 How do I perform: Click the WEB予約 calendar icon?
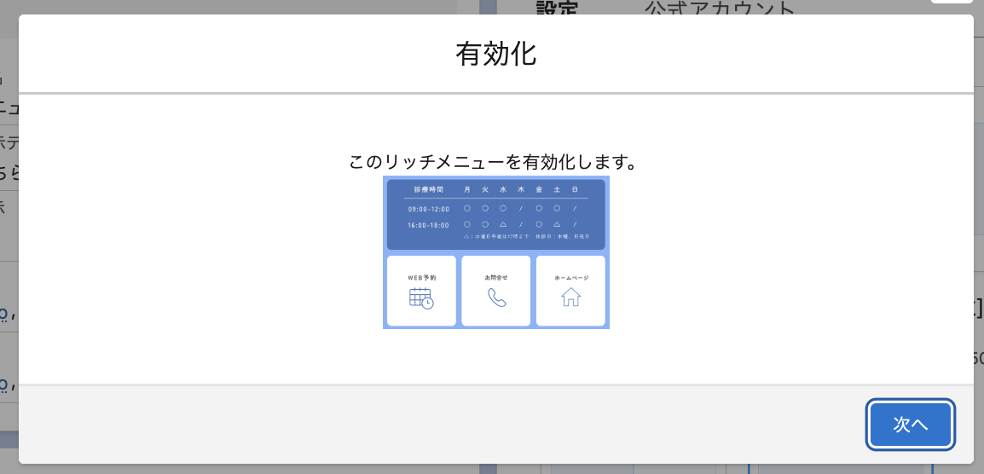(x=421, y=298)
